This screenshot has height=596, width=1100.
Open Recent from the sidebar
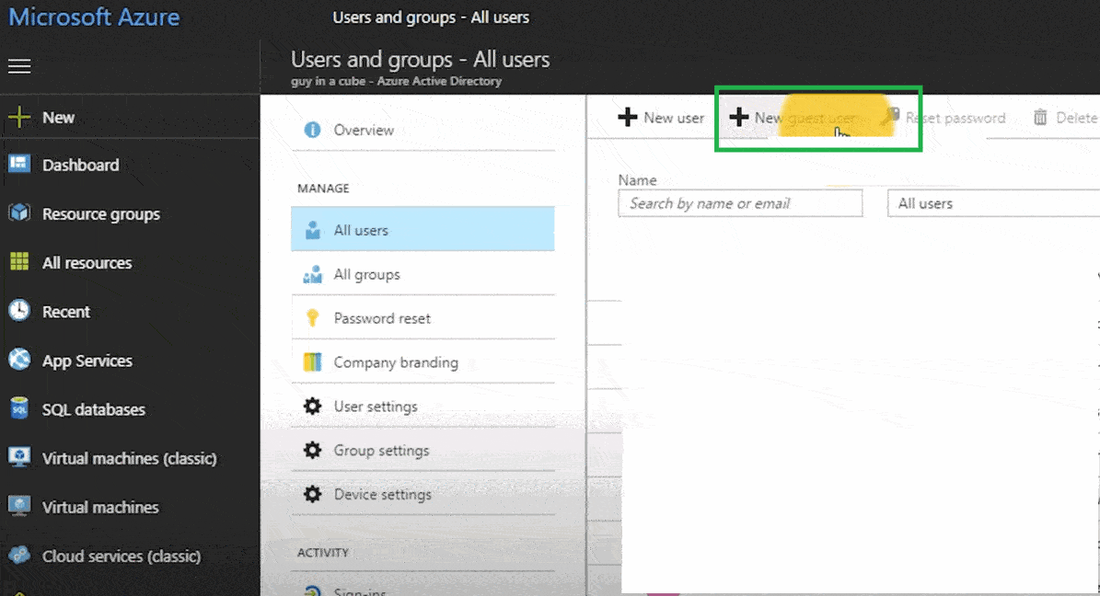tap(66, 311)
